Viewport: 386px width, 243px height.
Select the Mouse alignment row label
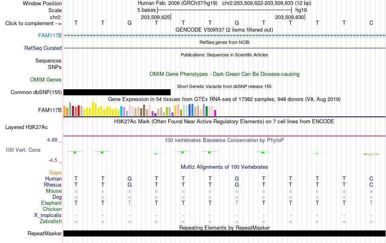(54, 191)
